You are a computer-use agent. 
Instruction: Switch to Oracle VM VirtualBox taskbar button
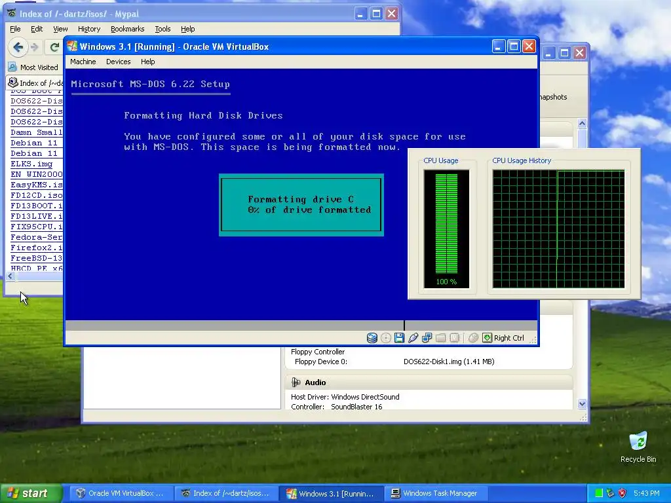(121, 493)
